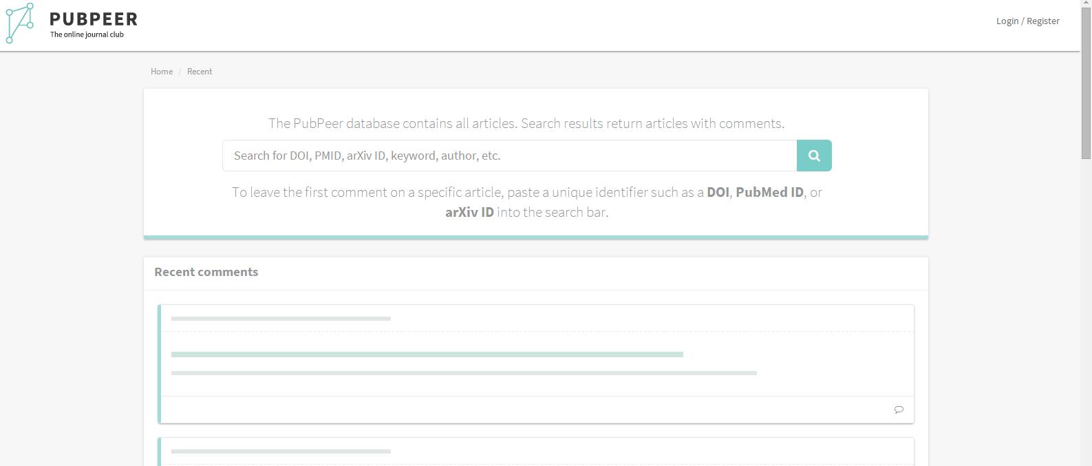The image size is (1092, 466).
Task: Click 'The online journal club' tagline
Action: (x=87, y=34)
